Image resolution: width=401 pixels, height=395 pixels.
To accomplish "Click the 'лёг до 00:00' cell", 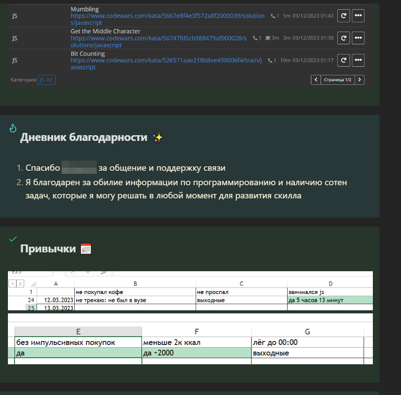I will tap(308, 342).
